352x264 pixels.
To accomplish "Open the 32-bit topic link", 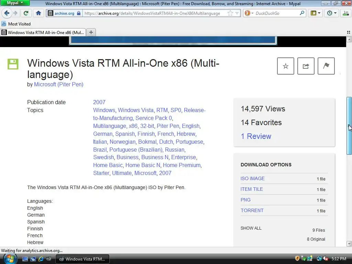I will point(147,126).
